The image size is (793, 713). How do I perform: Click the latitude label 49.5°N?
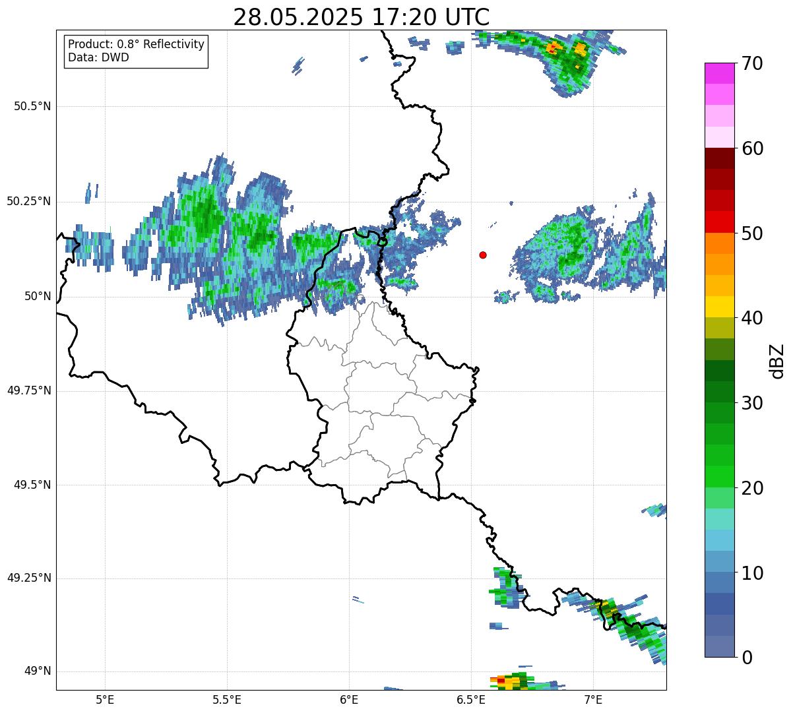(32, 485)
